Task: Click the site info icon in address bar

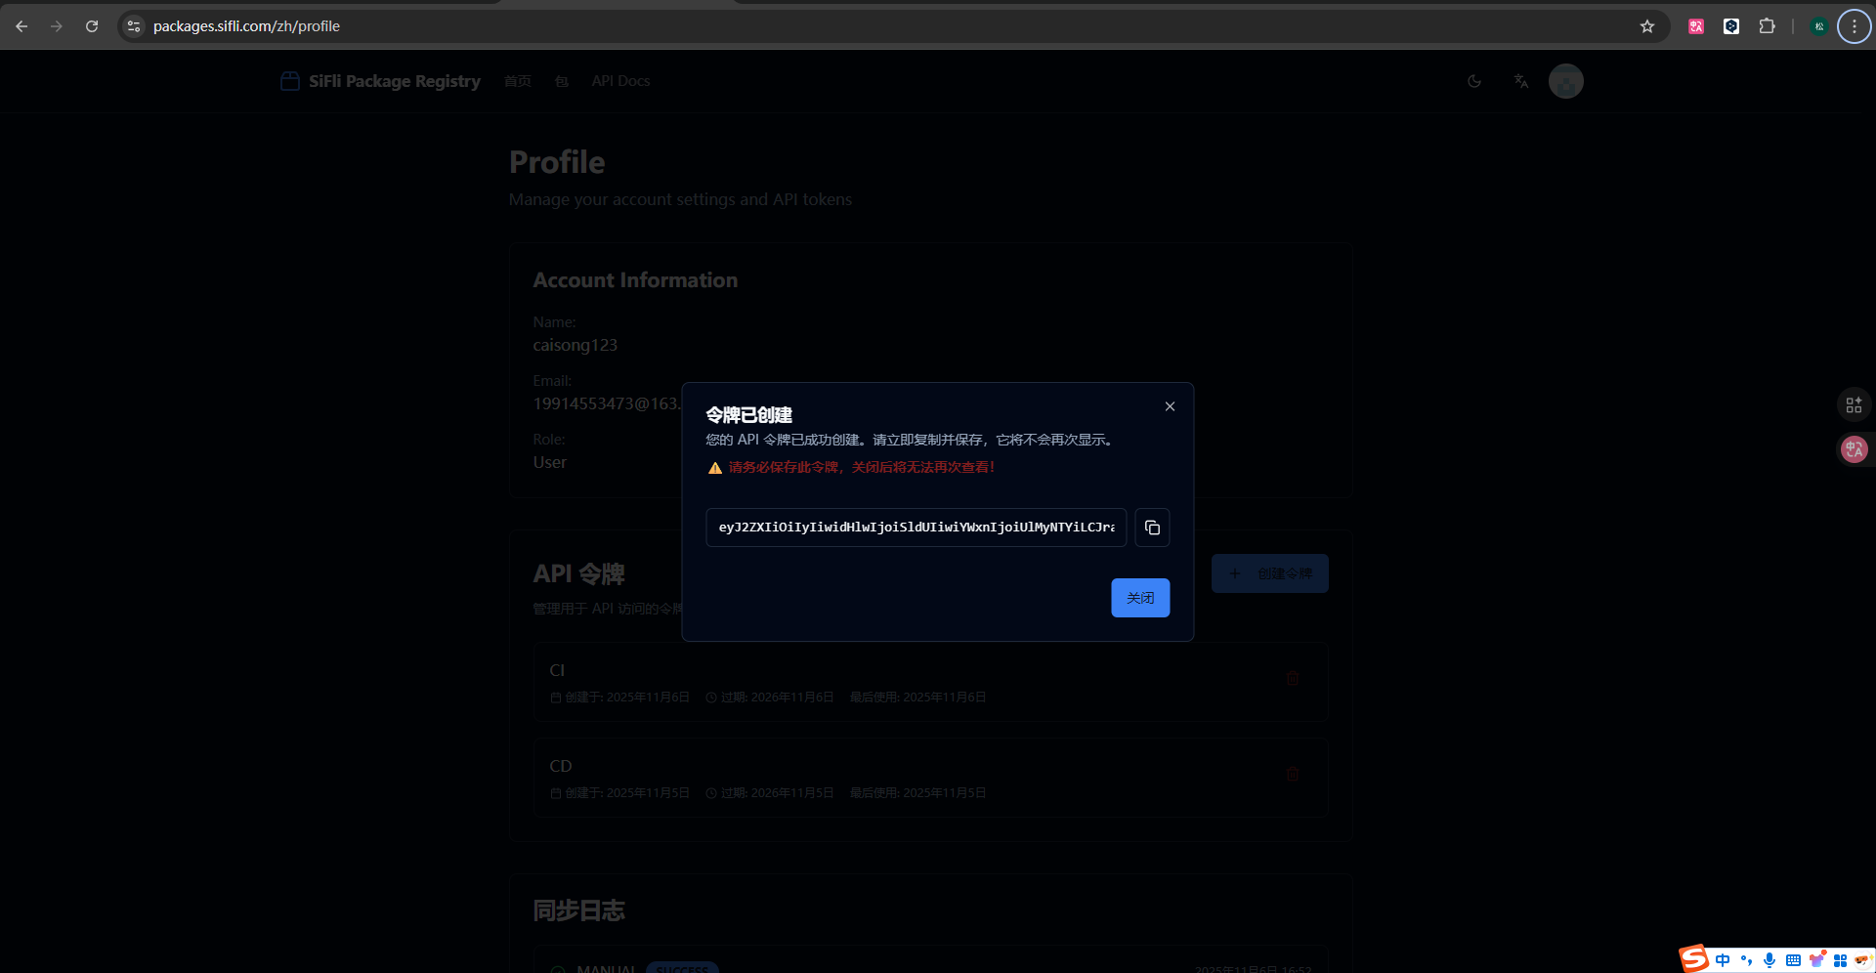Action: (135, 26)
